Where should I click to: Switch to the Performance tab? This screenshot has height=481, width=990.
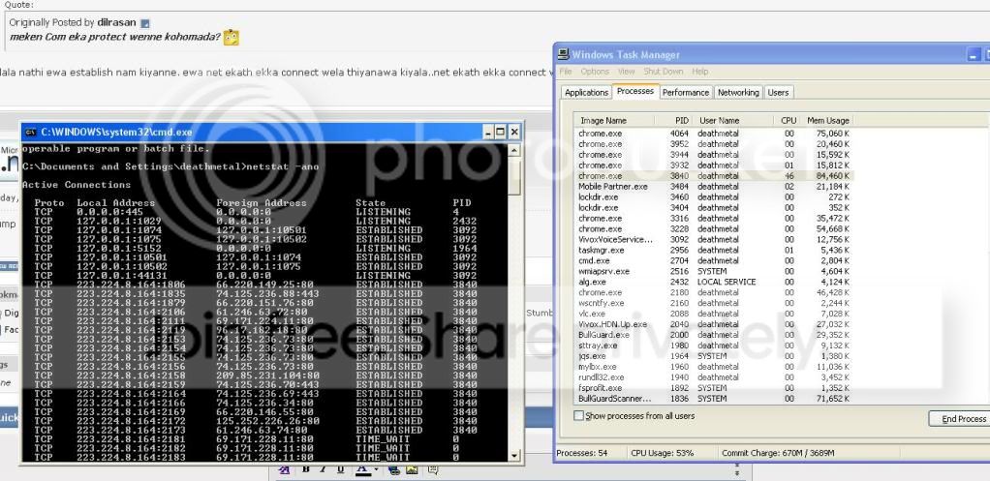point(686,92)
